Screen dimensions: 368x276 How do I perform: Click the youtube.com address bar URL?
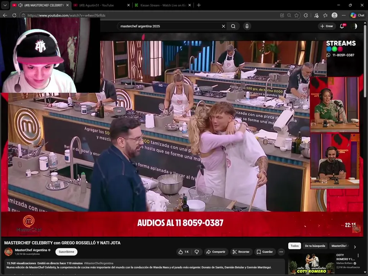(66, 15)
